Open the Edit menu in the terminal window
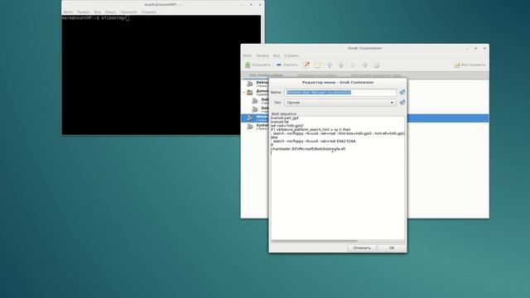The image size is (530, 298). pyautogui.click(x=83, y=12)
